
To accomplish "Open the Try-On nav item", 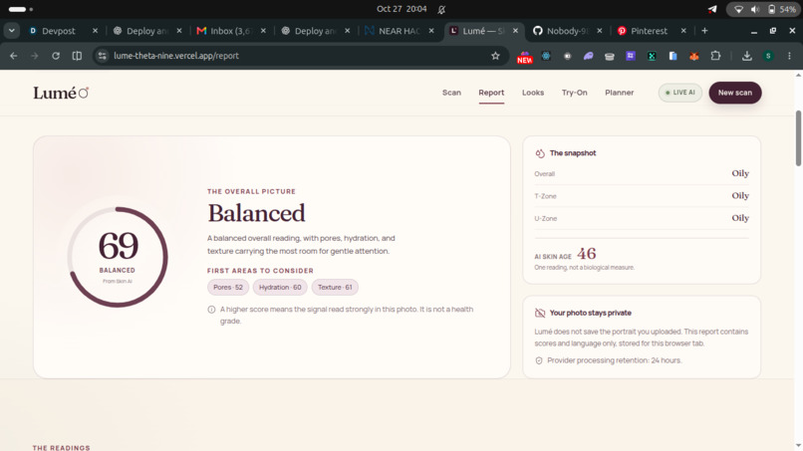I will coord(575,93).
